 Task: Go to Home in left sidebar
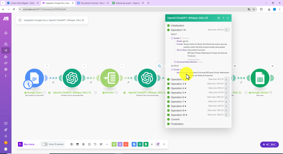[6, 33]
